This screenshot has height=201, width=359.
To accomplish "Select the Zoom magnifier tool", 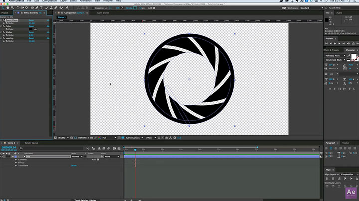I will (12, 8).
